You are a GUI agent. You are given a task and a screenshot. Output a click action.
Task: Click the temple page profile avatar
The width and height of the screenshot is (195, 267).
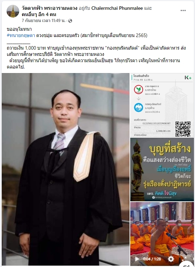point(13,11)
